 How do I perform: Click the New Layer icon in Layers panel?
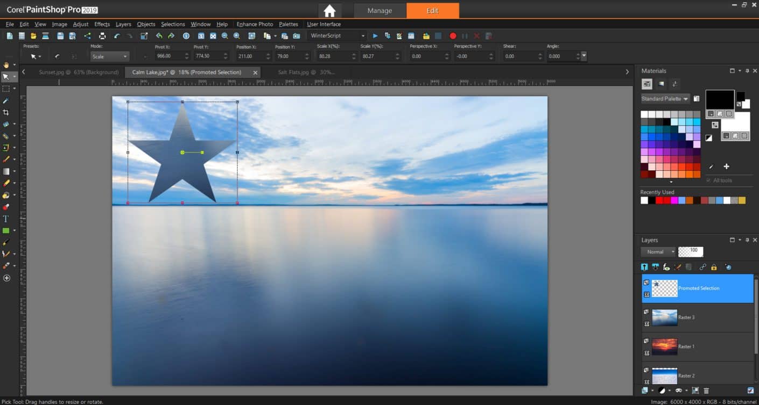[644, 390]
